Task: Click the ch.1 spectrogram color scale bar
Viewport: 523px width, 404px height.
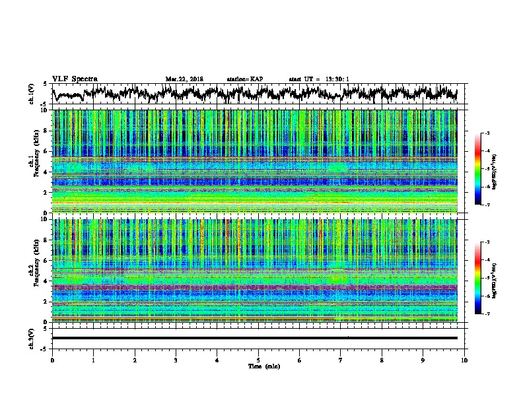Action: (477, 169)
